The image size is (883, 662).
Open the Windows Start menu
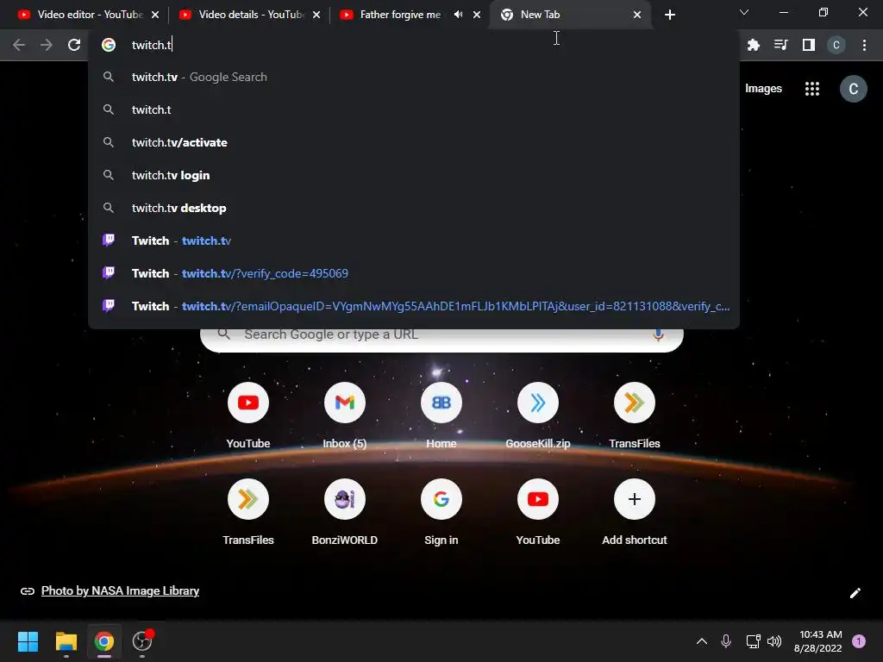coord(28,641)
